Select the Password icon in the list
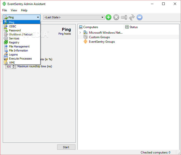181x155 pixels. tap(6, 30)
